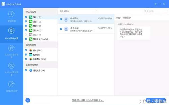
Task: Click the WeChat icon for 微信-1
Action: click(31, 17)
